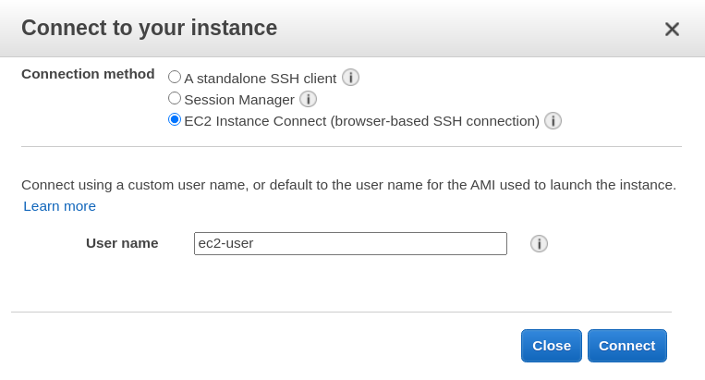Open the Learn more link

point(60,206)
